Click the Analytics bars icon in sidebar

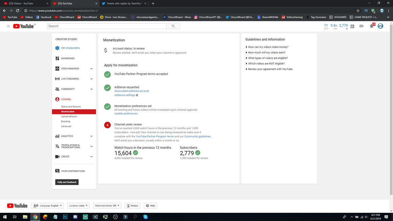(57, 136)
